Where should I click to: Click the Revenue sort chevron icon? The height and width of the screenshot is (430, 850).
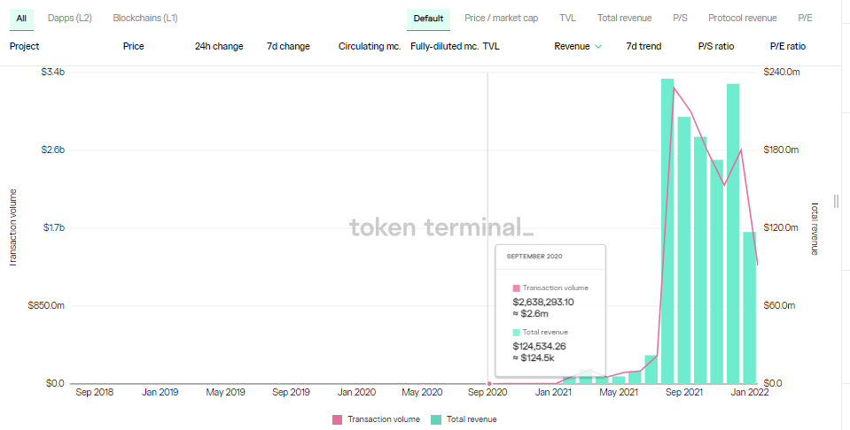point(598,46)
